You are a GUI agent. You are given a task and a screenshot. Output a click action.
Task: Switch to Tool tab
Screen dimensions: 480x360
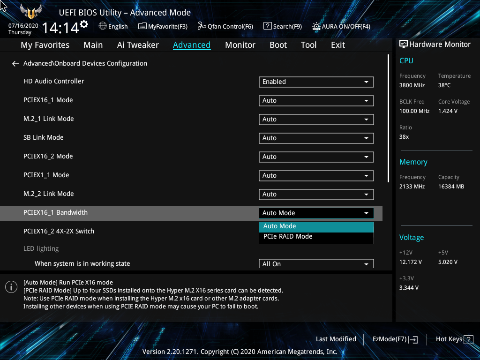point(308,45)
